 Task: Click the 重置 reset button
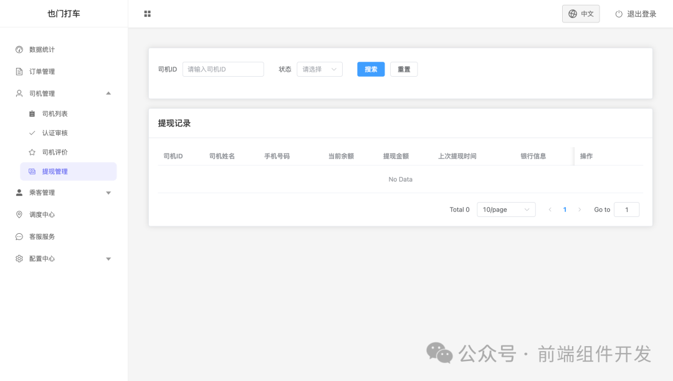point(404,69)
